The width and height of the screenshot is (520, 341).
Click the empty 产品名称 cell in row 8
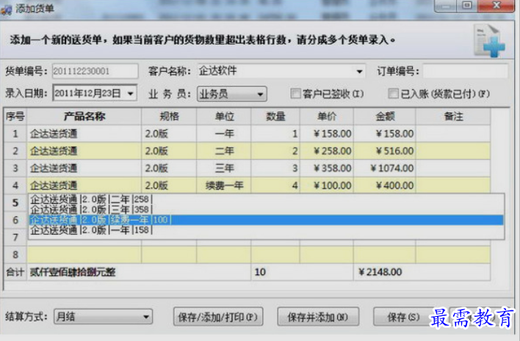(x=84, y=254)
